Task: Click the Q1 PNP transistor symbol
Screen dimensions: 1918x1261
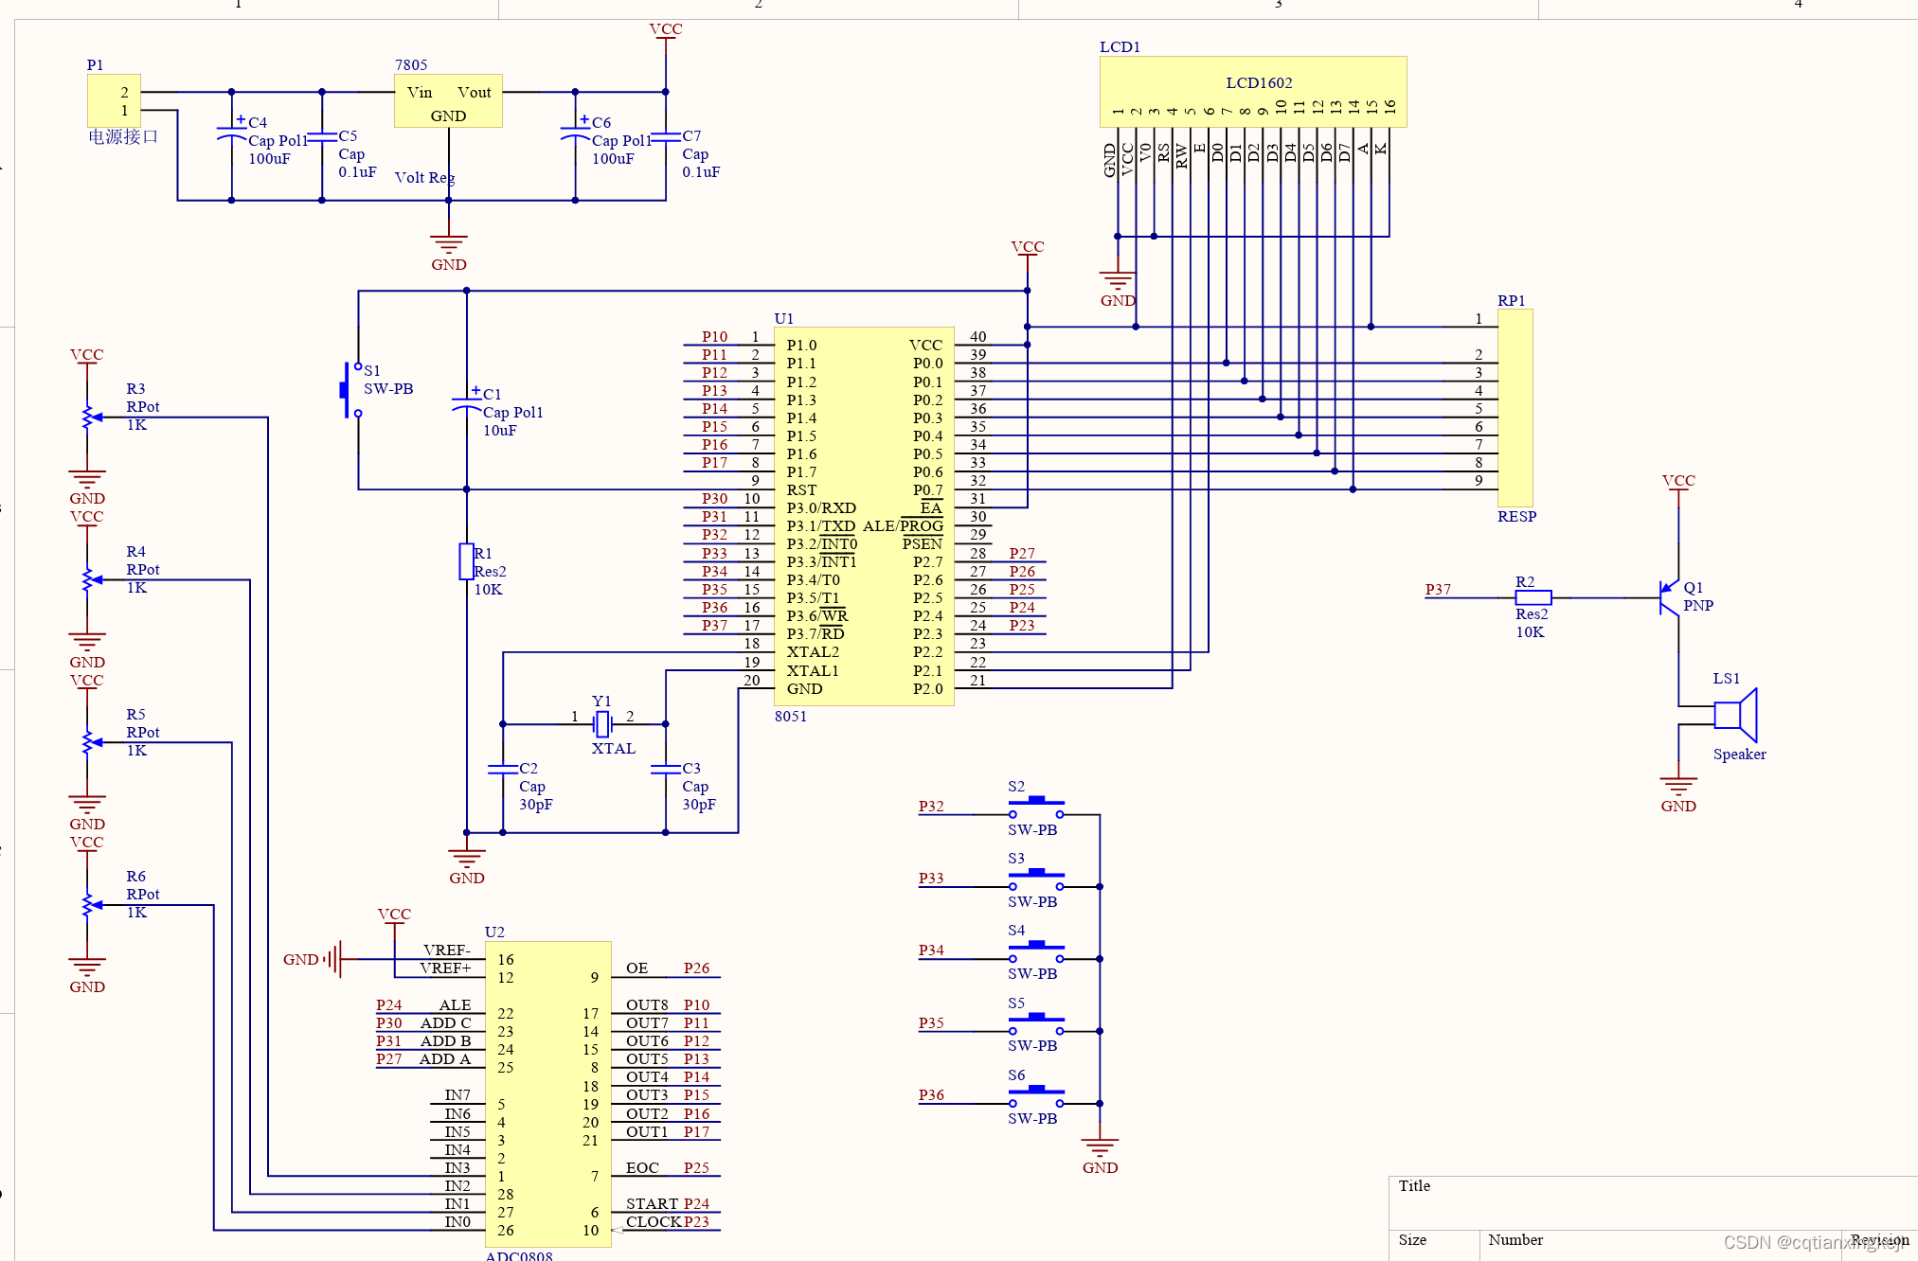Action: coord(1669,598)
